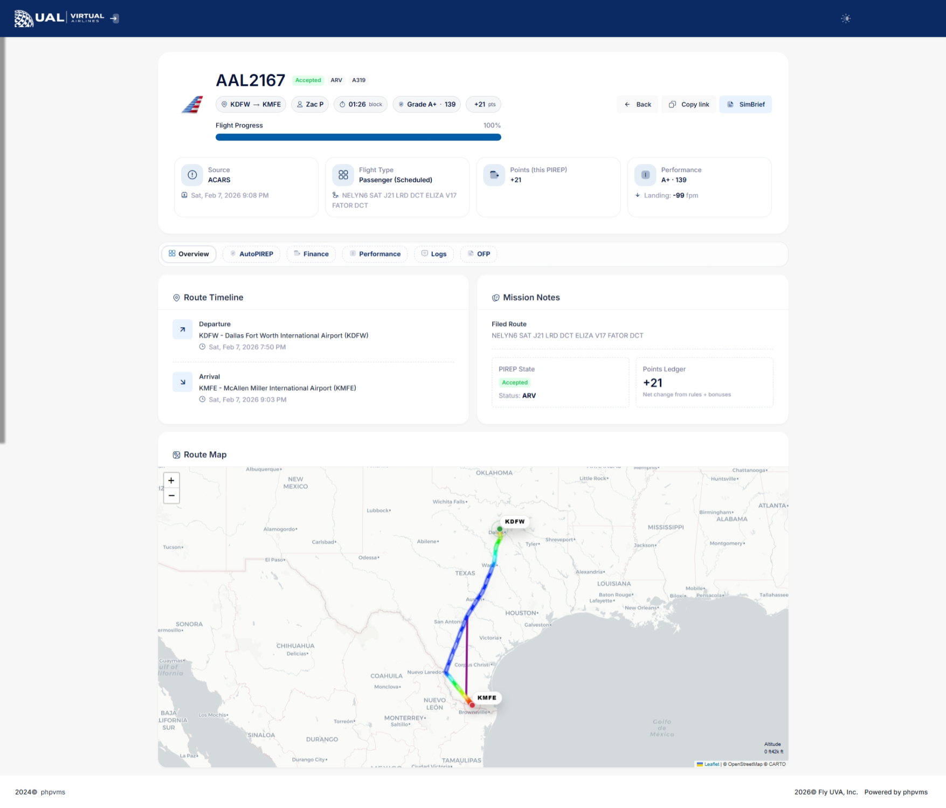Show the OFP tab
Image resolution: width=946 pixels, height=808 pixels.
[479, 254]
